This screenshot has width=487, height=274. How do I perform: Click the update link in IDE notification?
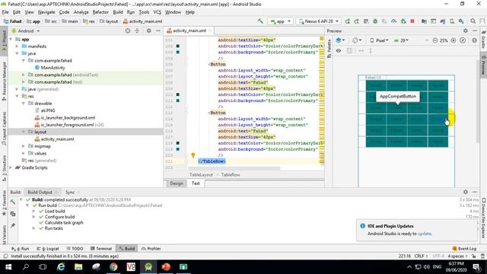coord(425,234)
